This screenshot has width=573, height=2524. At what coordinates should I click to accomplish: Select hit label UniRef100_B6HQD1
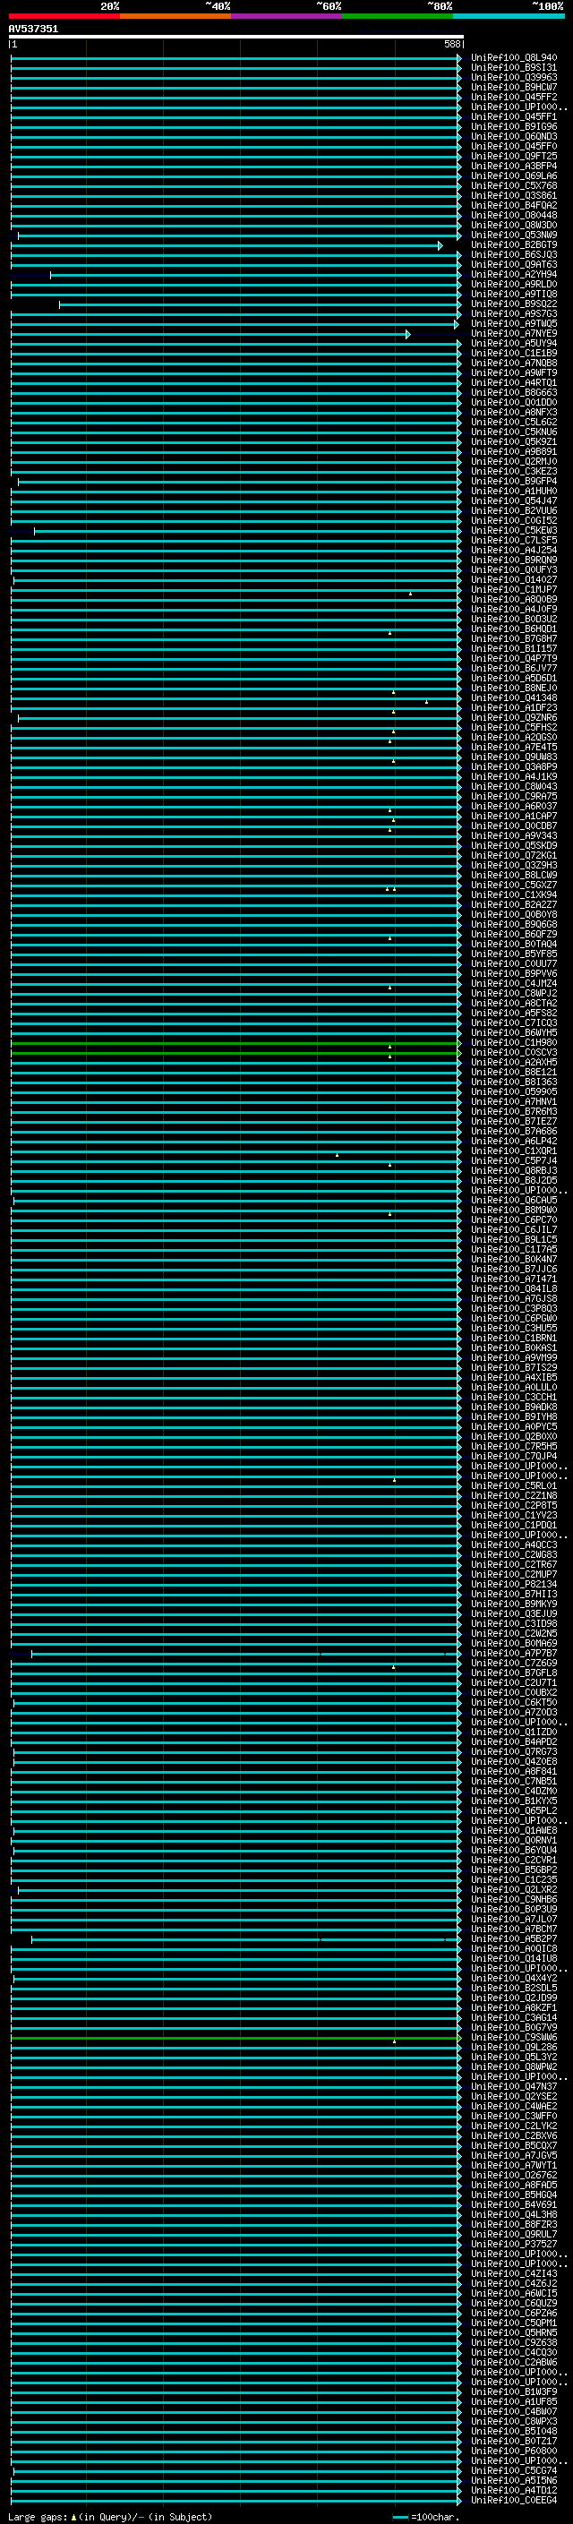point(513,629)
